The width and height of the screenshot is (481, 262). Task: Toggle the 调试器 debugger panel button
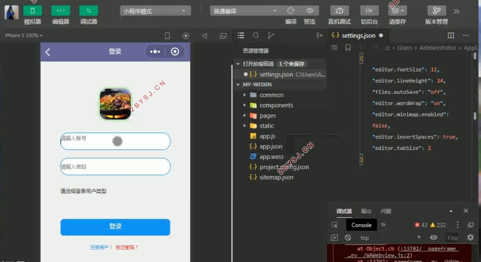point(88,11)
